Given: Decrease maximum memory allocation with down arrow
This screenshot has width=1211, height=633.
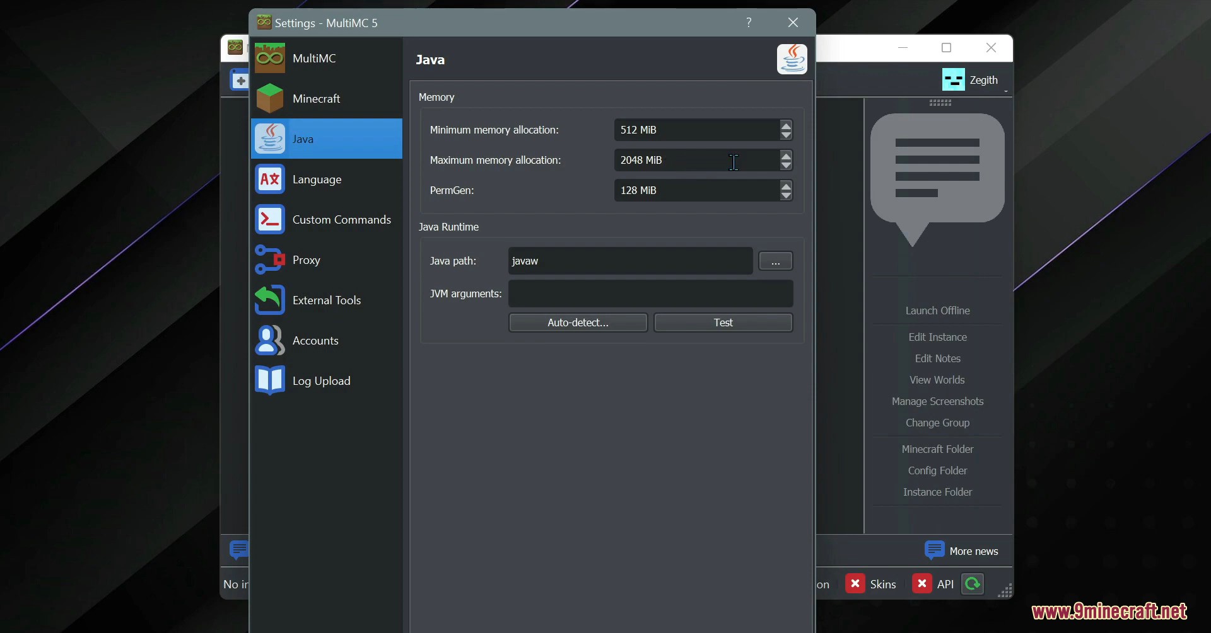Looking at the screenshot, I should pos(786,165).
